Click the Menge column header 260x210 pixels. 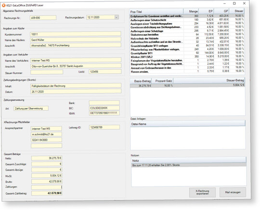pos(191,11)
